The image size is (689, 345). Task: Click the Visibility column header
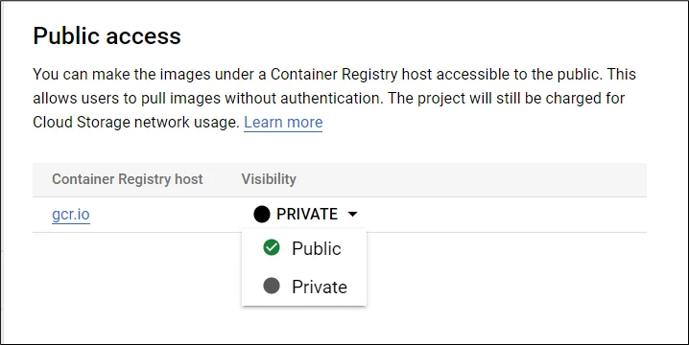(269, 179)
